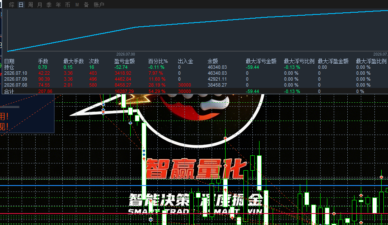Select the 日 daily tab
Image resolution: width=388 pixels, height=225 pixels.
[x=21, y=5]
